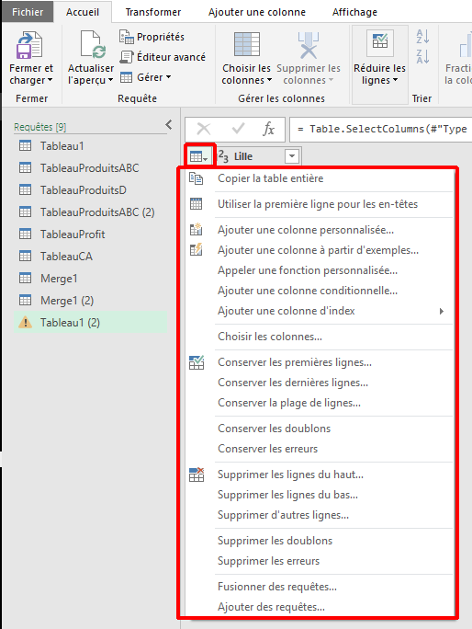
Task: Collapse the Requêtes pane with the chevron
Action: tap(169, 125)
